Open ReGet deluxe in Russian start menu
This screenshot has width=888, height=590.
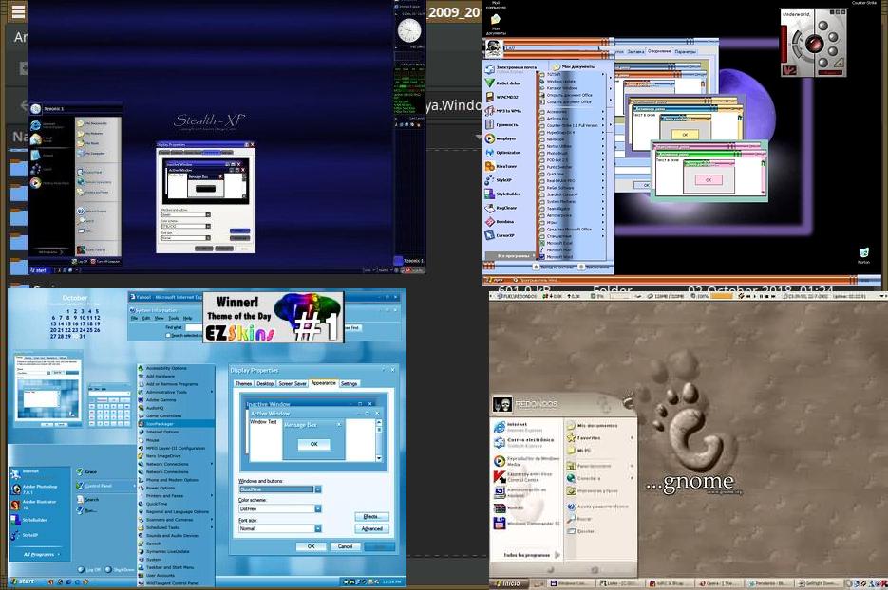pos(503,83)
